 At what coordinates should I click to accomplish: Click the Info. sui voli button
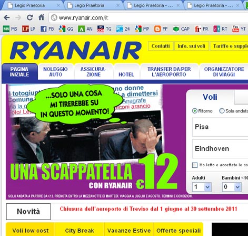(191, 46)
